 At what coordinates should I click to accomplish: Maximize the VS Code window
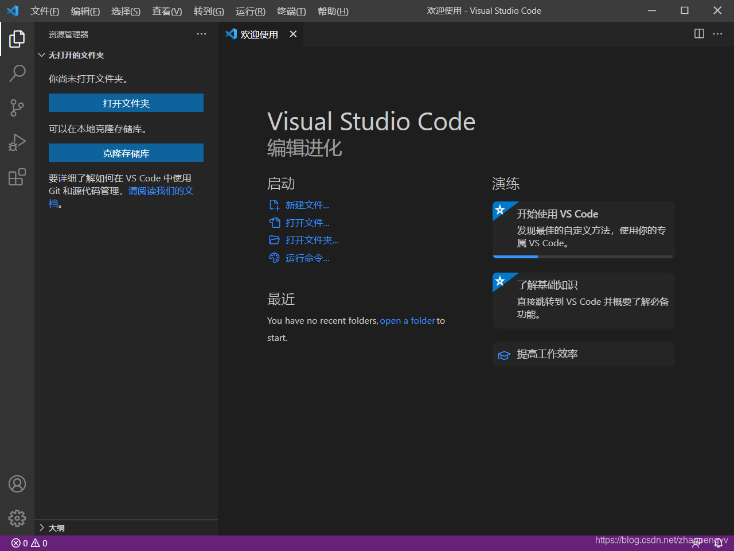tap(685, 10)
